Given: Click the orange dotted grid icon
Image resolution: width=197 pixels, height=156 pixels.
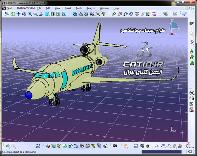Looking at the screenshot, I should 125,146.
